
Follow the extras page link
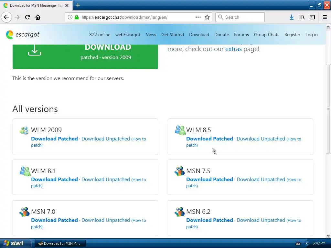233,49
